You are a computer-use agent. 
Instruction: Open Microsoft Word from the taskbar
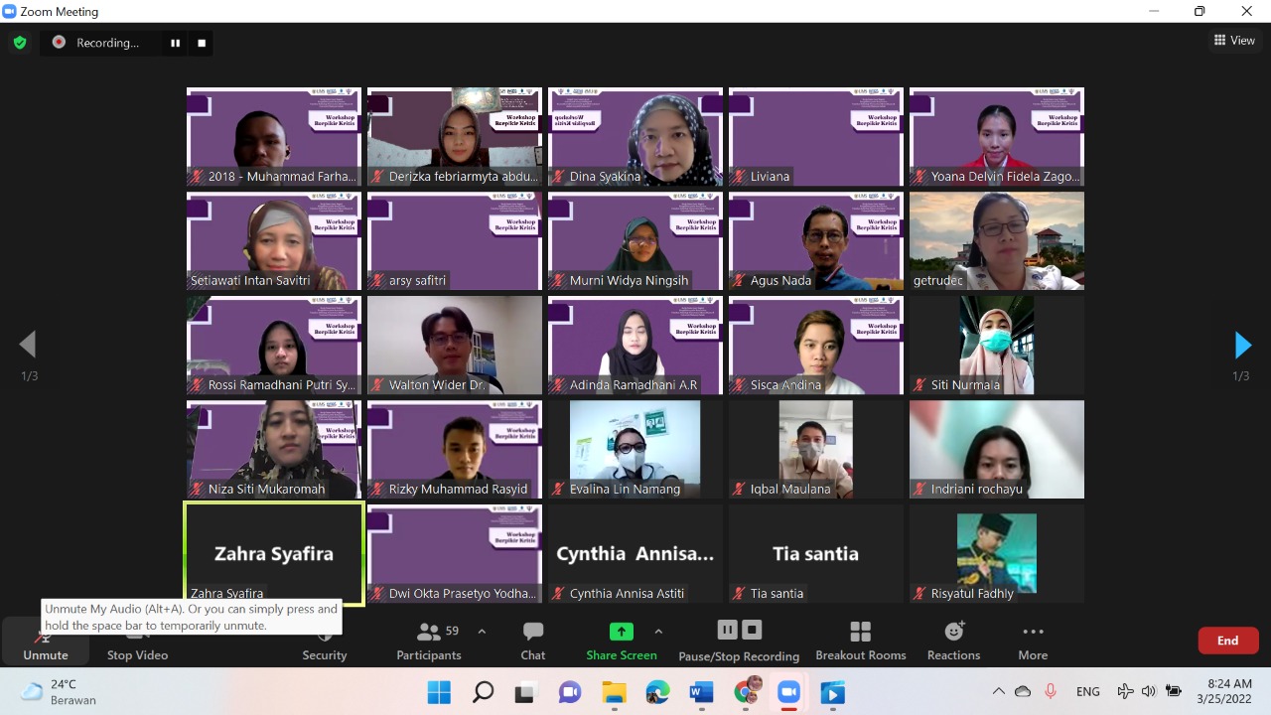tap(701, 692)
